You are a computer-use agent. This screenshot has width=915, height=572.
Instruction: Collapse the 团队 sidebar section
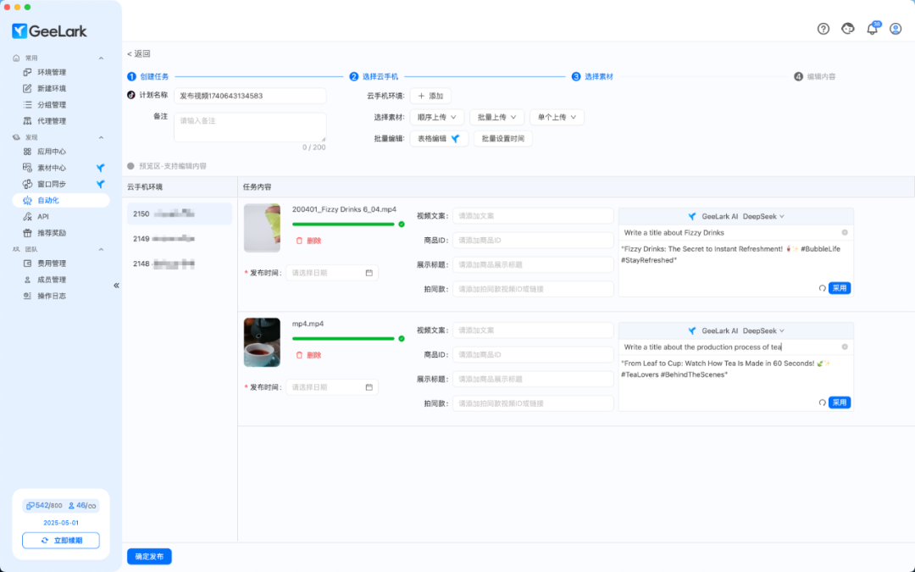tap(101, 249)
